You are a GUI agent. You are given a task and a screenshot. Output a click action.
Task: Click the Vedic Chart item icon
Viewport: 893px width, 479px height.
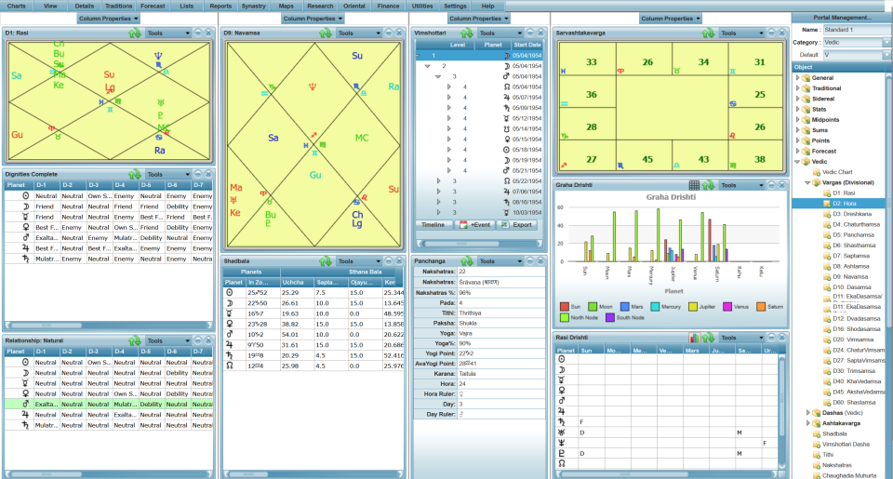pyautogui.click(x=816, y=172)
